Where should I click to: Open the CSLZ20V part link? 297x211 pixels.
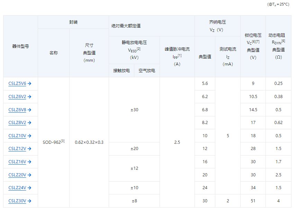17,175
